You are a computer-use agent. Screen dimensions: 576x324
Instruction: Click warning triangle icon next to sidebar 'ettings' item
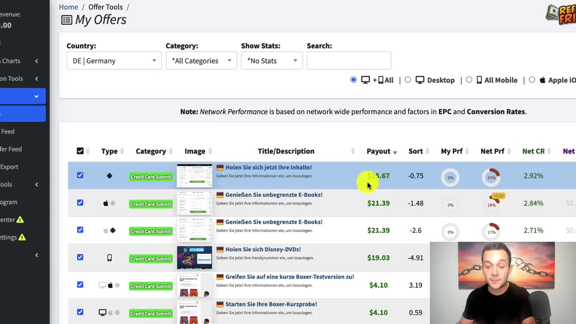22,237
